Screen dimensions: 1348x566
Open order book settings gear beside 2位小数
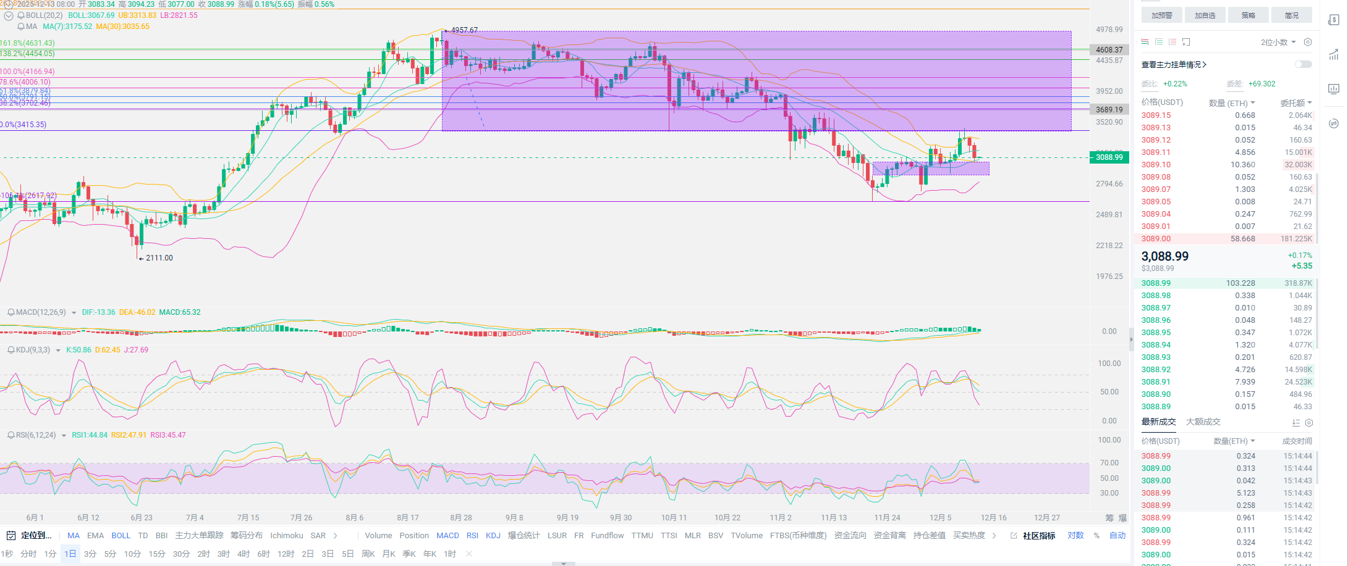pyautogui.click(x=1307, y=42)
